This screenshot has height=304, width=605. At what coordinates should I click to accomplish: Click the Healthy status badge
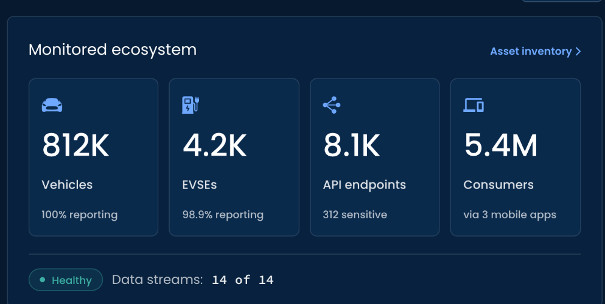pyautogui.click(x=66, y=280)
